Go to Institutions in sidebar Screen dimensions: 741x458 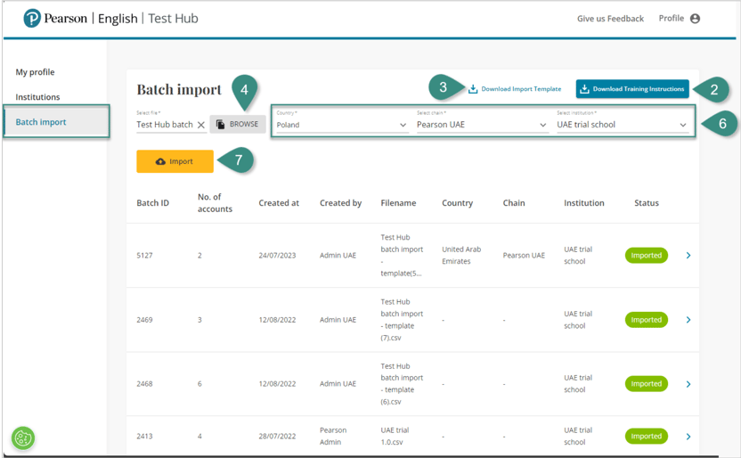37,97
